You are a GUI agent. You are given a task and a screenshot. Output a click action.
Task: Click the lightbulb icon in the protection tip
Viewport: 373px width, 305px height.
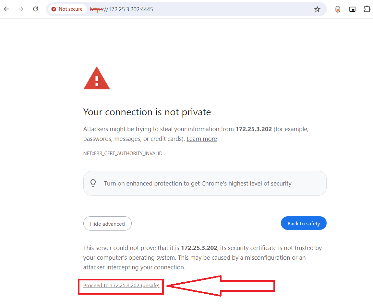click(93, 183)
